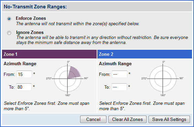Click the 270° label on Zone 1 dial

[49, 79]
